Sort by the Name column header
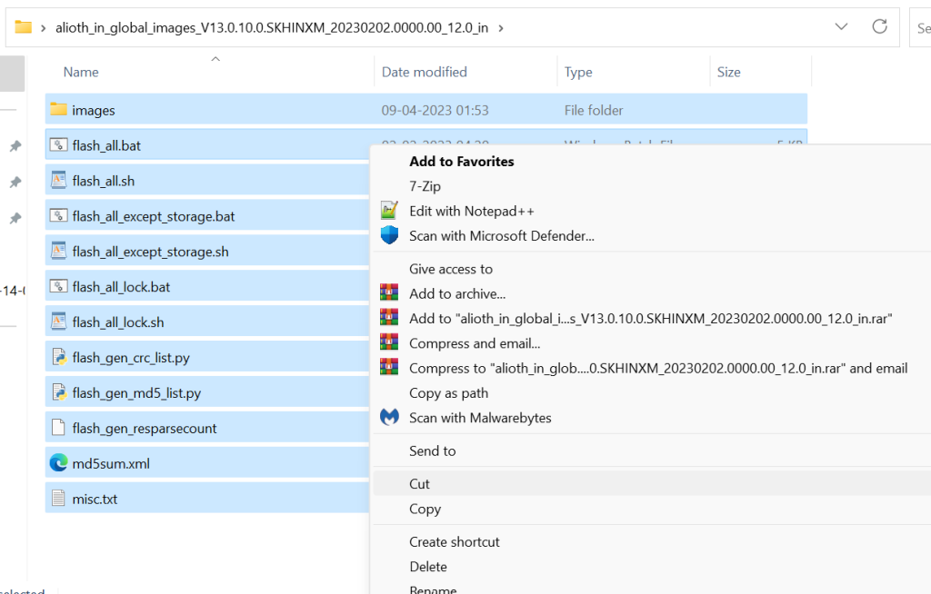Screen dimensions: 931x594 click(x=81, y=72)
